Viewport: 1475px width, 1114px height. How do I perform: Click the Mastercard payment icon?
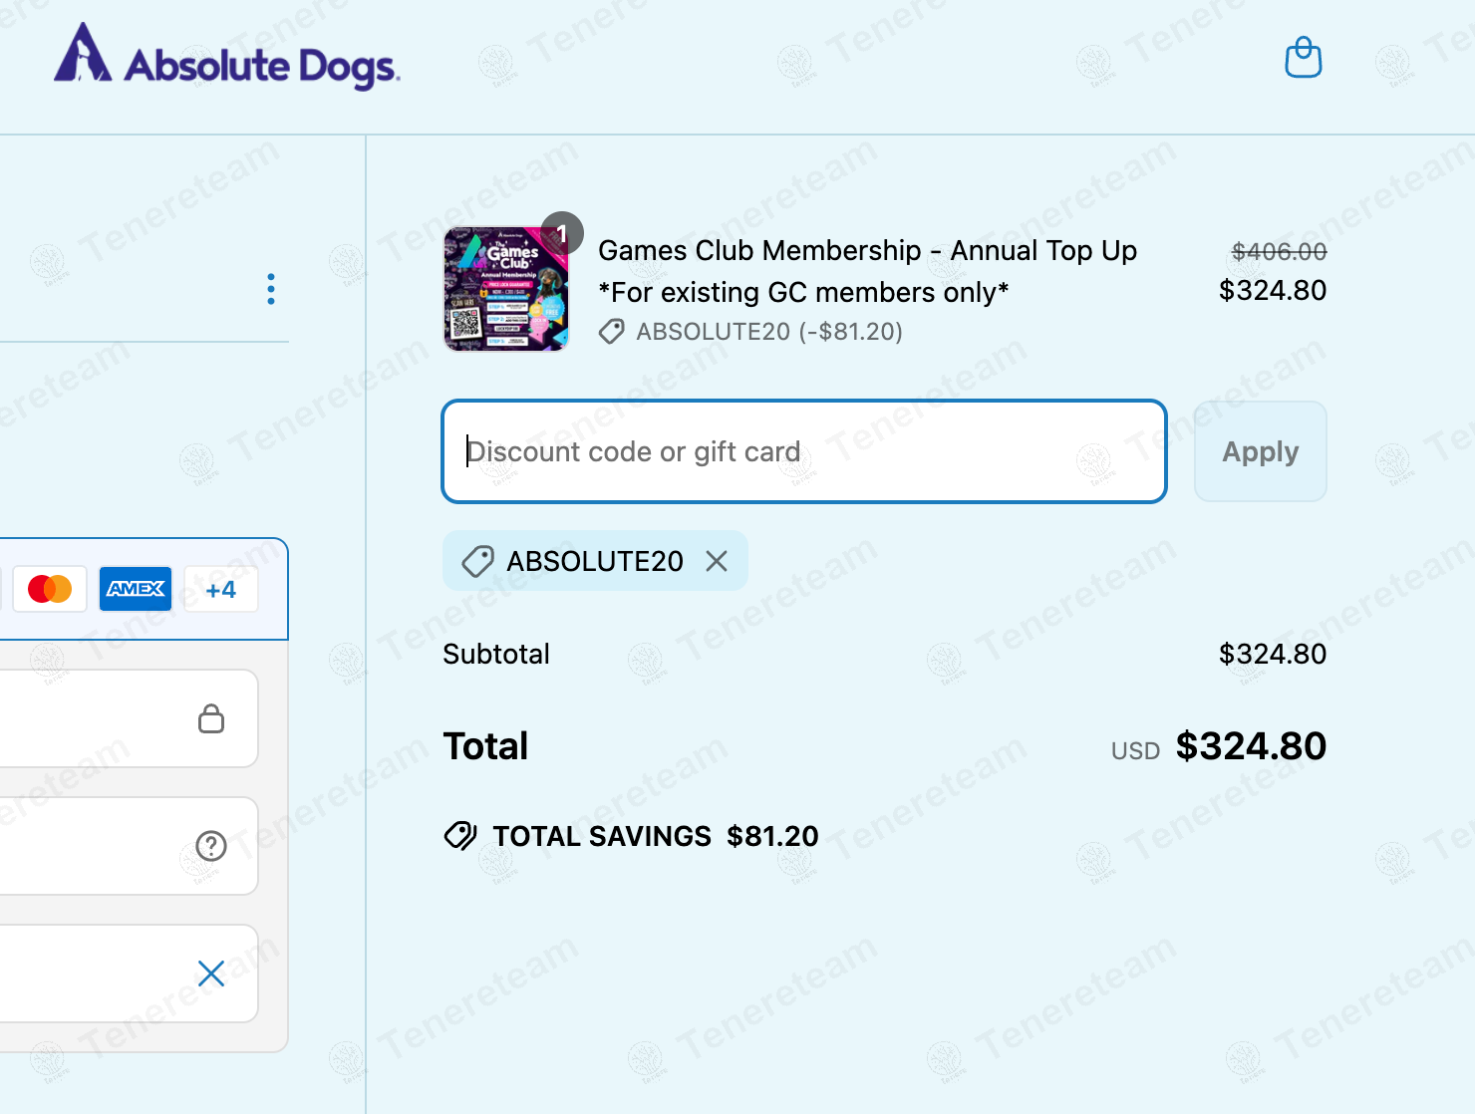[50, 589]
